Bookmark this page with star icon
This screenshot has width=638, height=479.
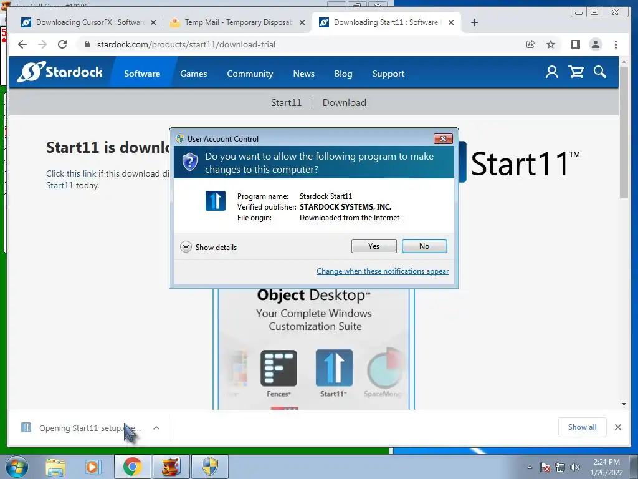pyautogui.click(x=551, y=44)
